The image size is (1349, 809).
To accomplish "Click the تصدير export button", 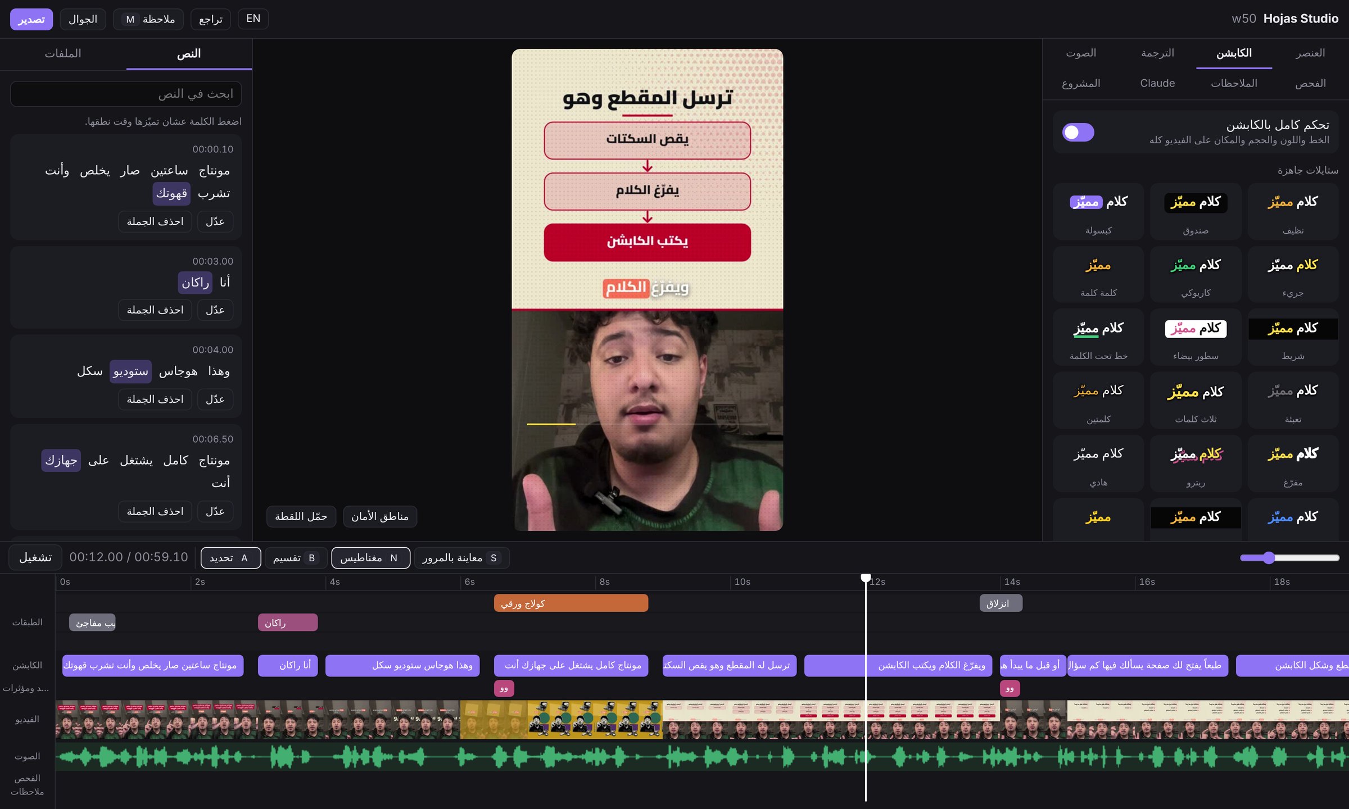I will (x=31, y=19).
